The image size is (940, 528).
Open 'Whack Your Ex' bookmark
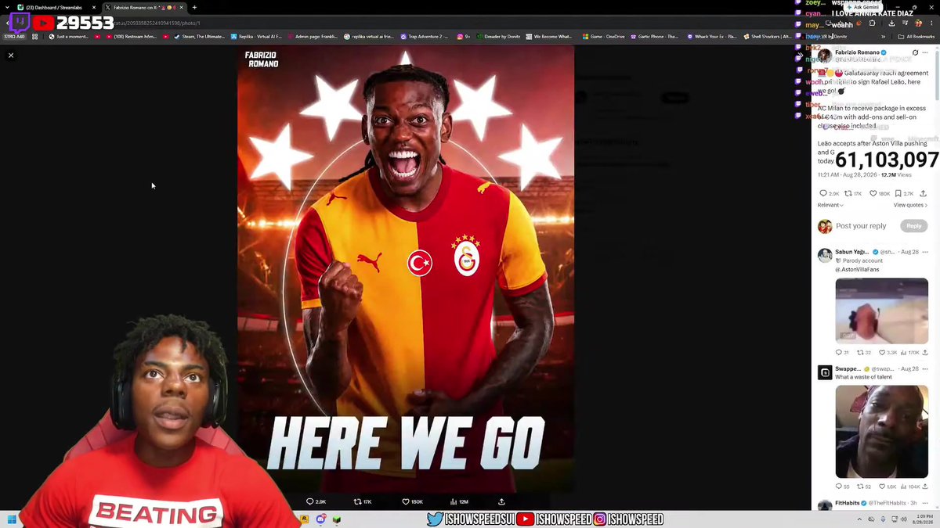point(712,36)
